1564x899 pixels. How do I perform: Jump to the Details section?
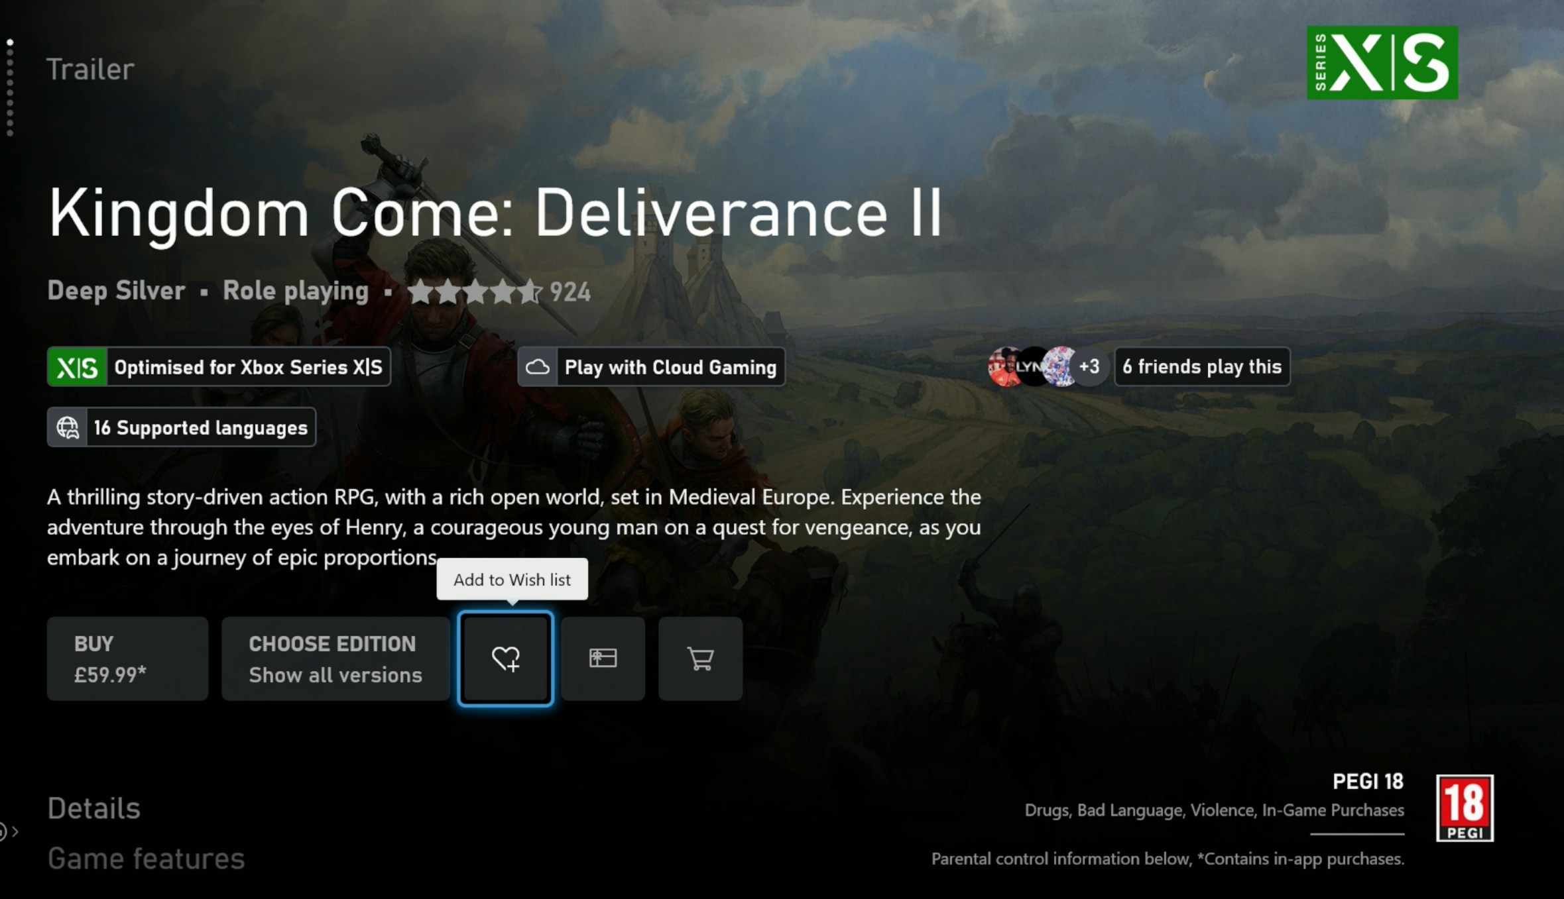click(94, 808)
